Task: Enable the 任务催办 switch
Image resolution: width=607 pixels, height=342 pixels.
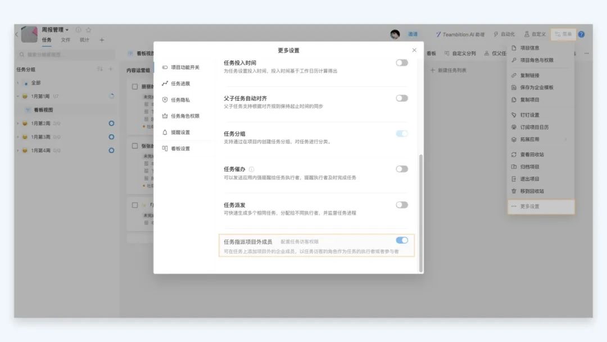Action: (x=402, y=169)
